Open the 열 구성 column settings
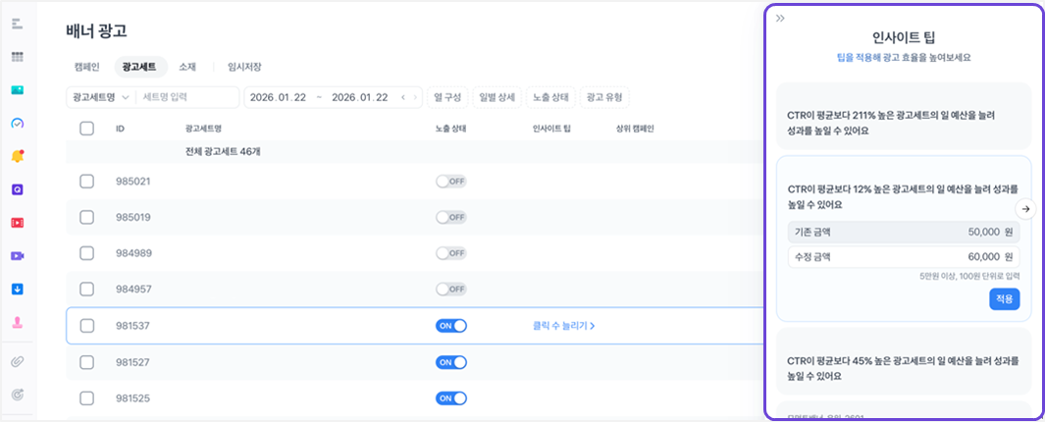The image size is (1045, 422). [x=447, y=97]
